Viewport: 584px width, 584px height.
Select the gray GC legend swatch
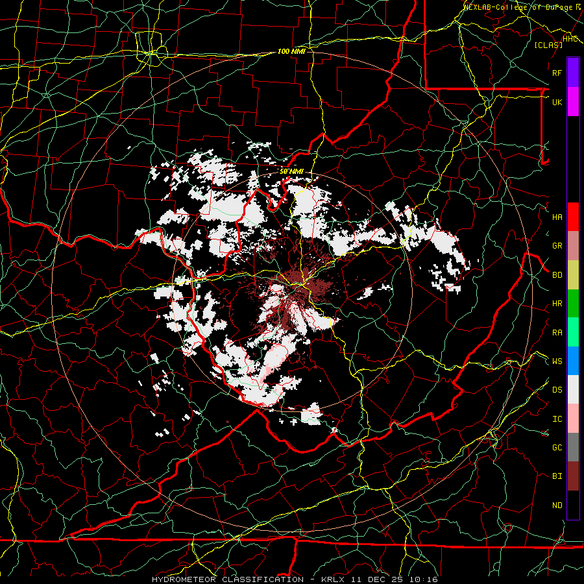573,447
